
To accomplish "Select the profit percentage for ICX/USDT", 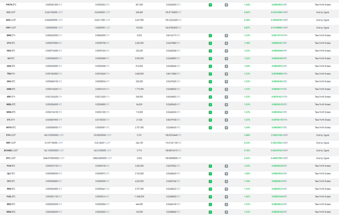I will tap(247, 12).
